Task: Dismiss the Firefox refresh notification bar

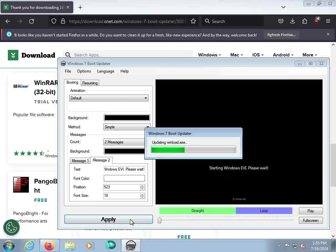Action: [328, 34]
